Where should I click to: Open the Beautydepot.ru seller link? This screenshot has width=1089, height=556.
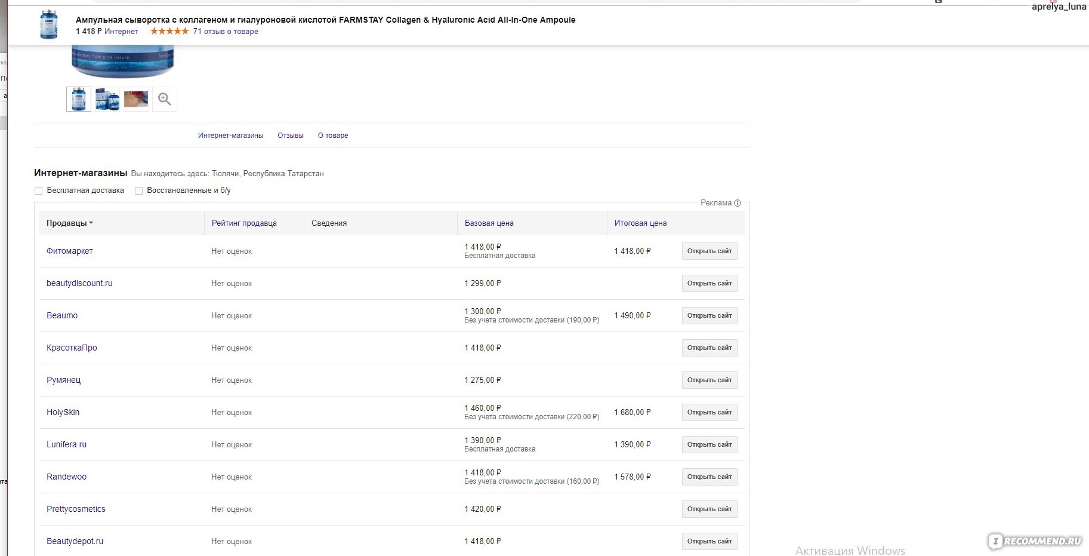pos(75,542)
